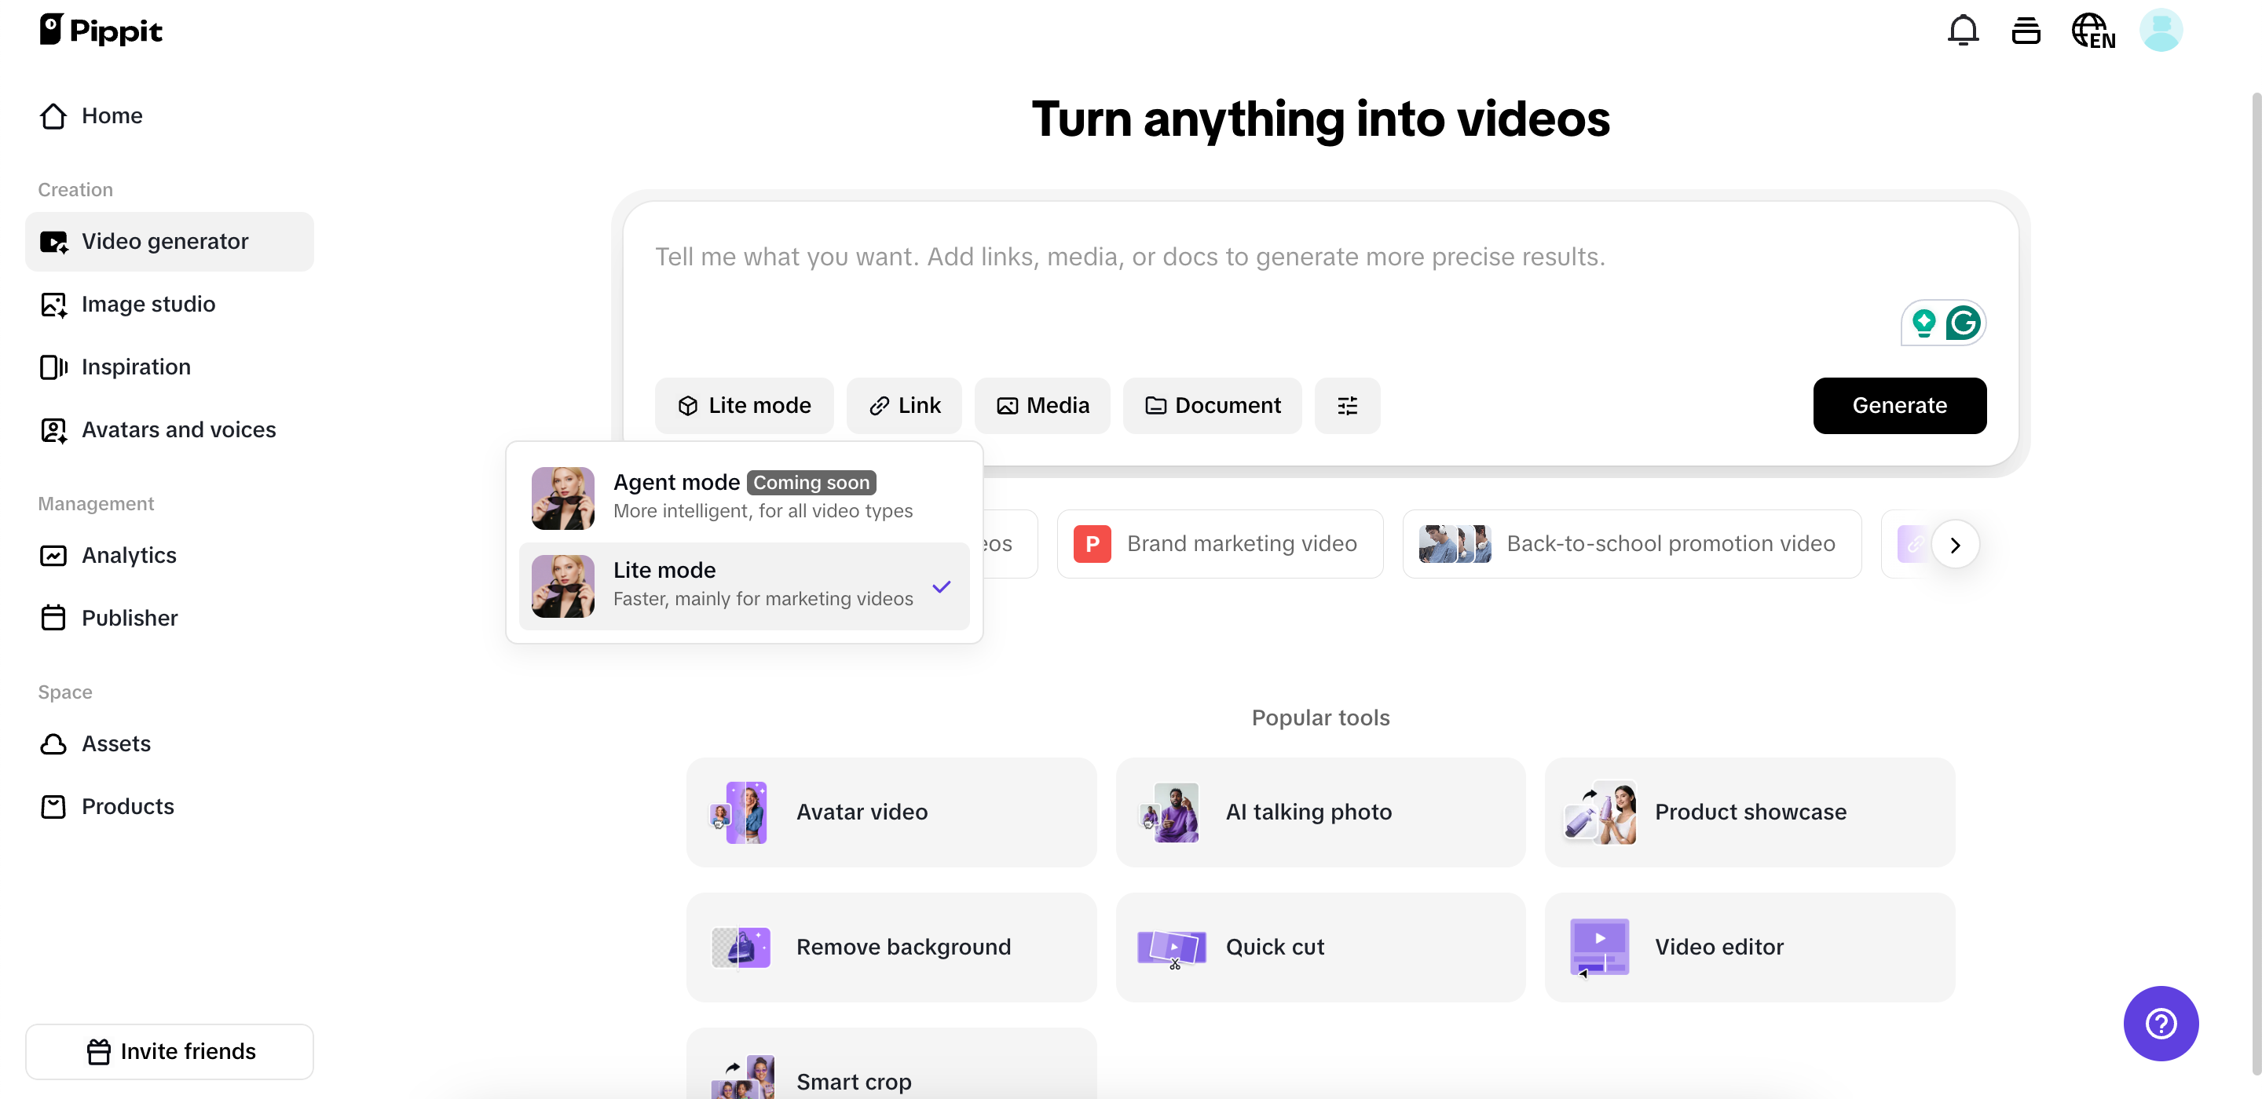Select Agent mode option in dropdown
2262x1099 pixels.
(x=744, y=498)
